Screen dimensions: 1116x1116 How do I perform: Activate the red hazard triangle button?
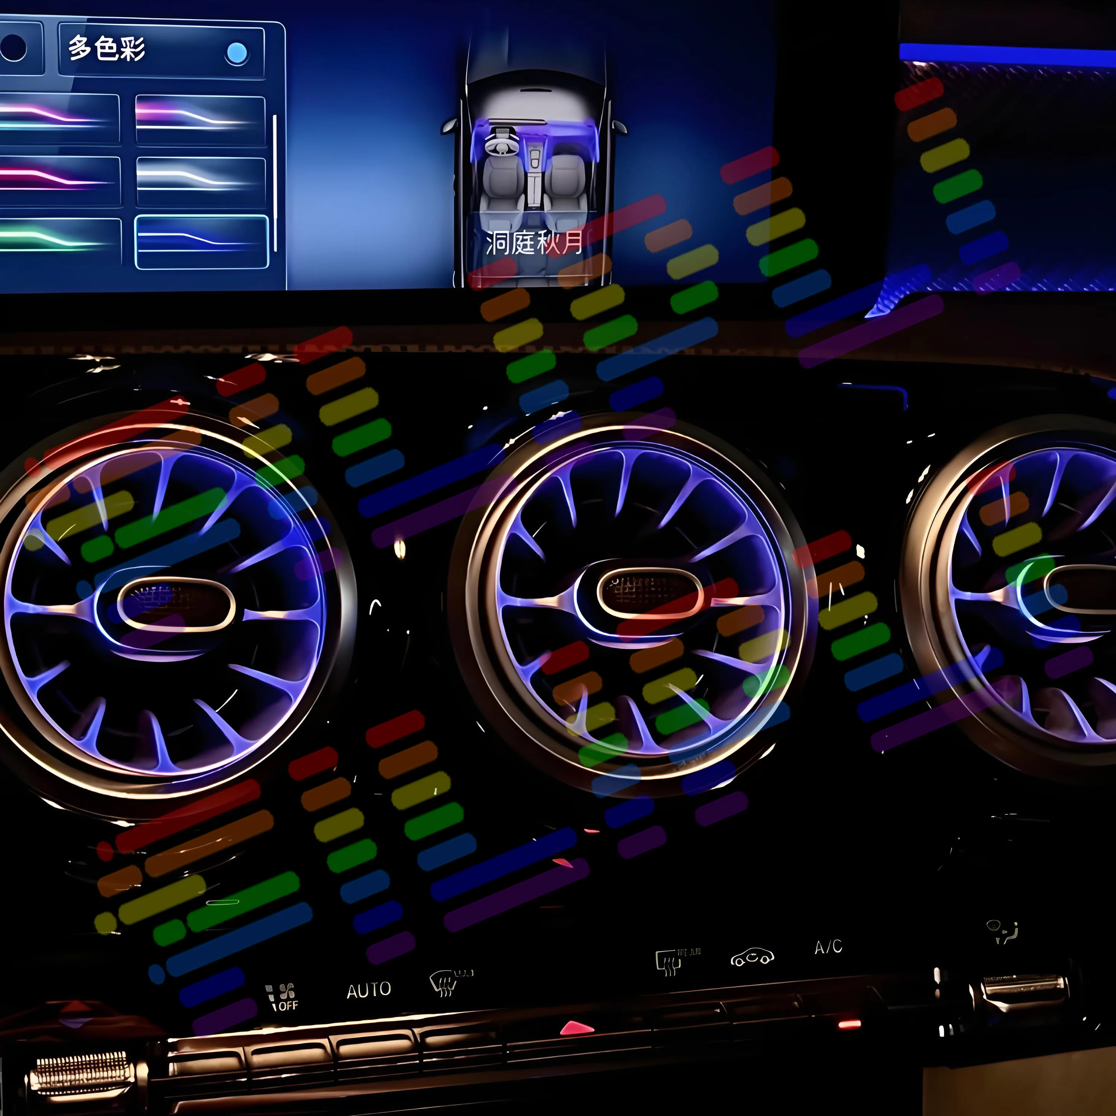click(x=577, y=1027)
